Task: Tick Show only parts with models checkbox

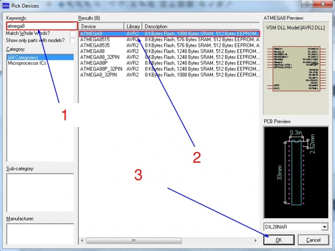Action: [72, 40]
